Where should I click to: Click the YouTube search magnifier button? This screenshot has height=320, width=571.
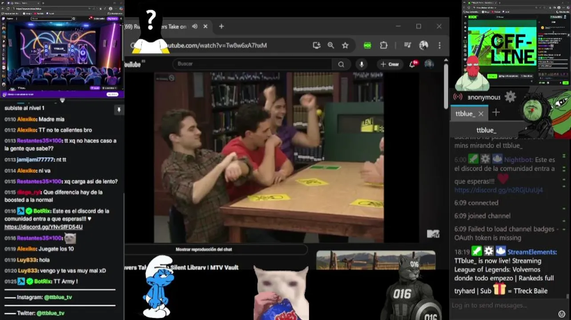tap(341, 64)
